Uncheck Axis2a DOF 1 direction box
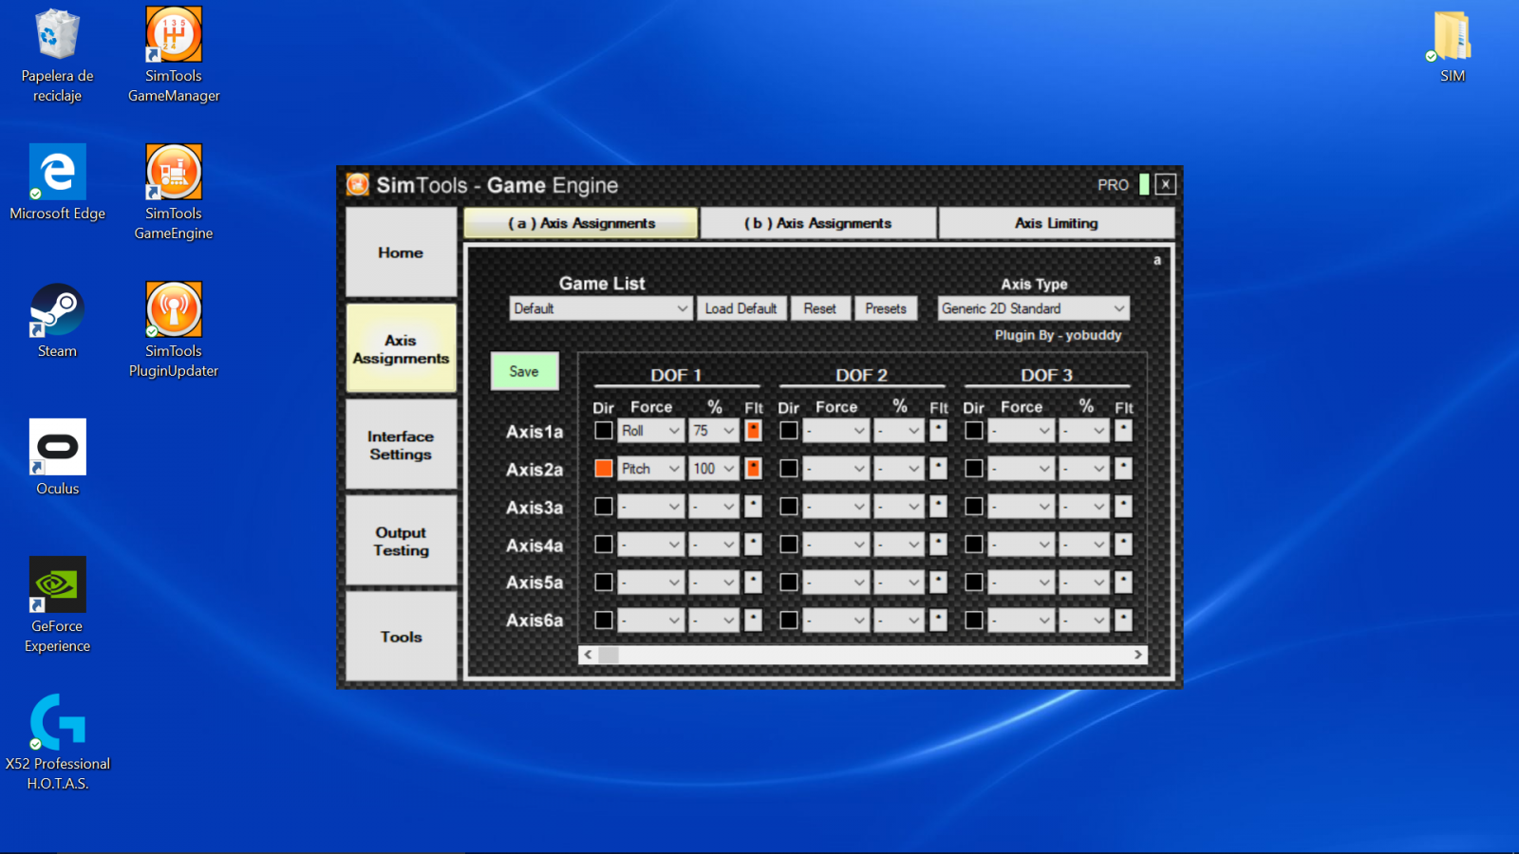The width and height of the screenshot is (1519, 854). point(603,469)
